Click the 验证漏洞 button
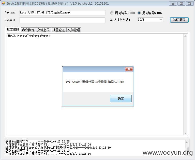The height and width of the screenshot is (160, 195). [x=179, y=20]
